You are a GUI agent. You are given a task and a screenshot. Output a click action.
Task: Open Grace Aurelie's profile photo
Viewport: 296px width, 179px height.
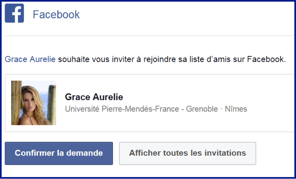pyautogui.click(x=34, y=103)
